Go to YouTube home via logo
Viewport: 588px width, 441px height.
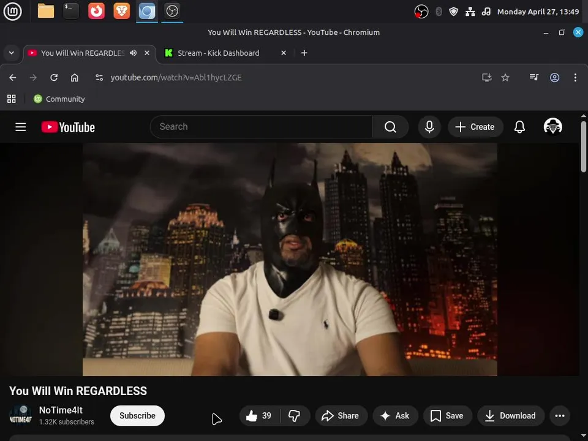click(x=68, y=127)
